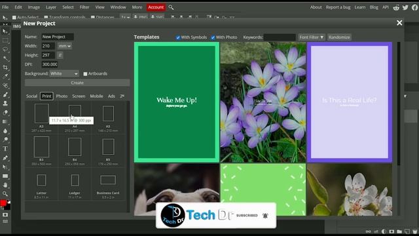419x236 pixels.
Task: Toggle the Auto-Select checkbox
Action: (x=14, y=18)
